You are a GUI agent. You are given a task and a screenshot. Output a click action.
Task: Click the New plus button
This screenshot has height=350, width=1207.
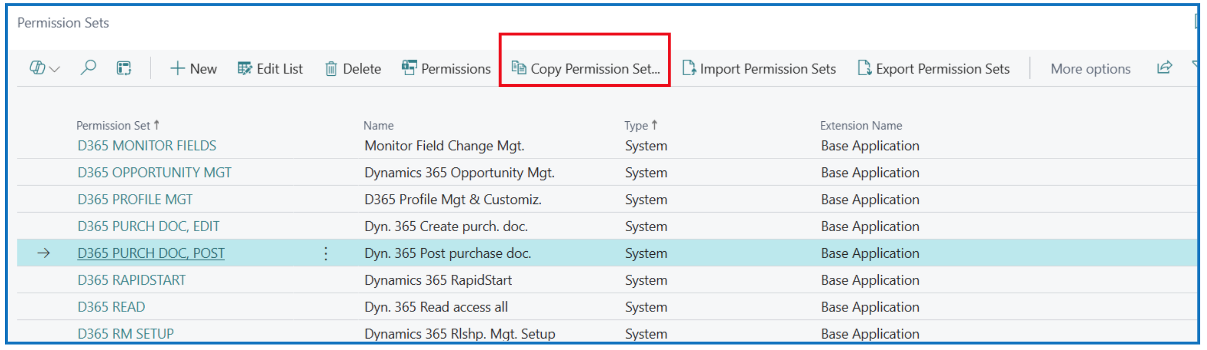pyautogui.click(x=193, y=69)
